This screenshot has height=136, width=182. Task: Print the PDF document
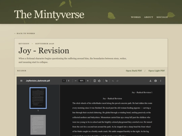pos(155,81)
